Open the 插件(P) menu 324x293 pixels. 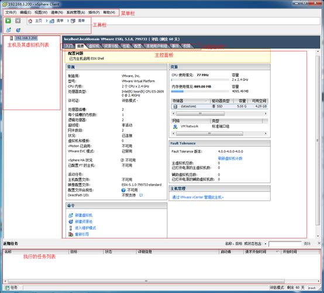[x=94, y=12]
